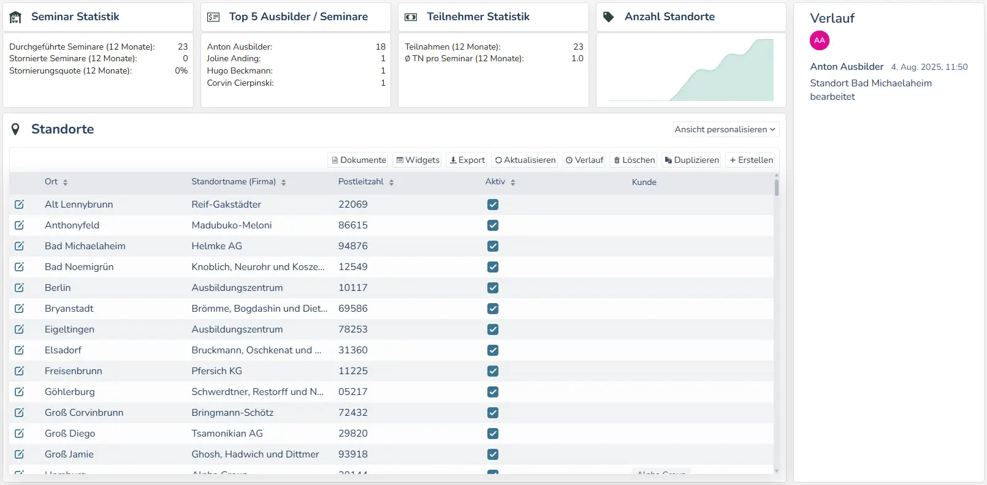
Task: Click the Anzahl Standorte area chart
Action: 691,70
